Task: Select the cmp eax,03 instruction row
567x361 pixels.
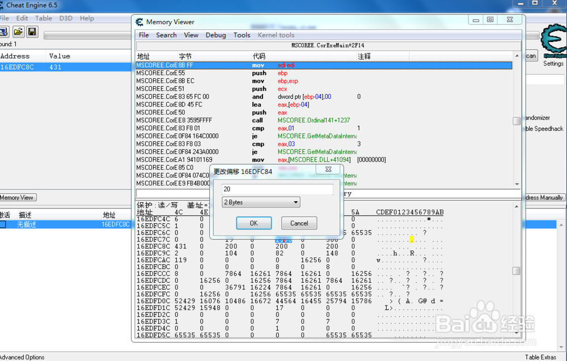Action: tap(324, 144)
